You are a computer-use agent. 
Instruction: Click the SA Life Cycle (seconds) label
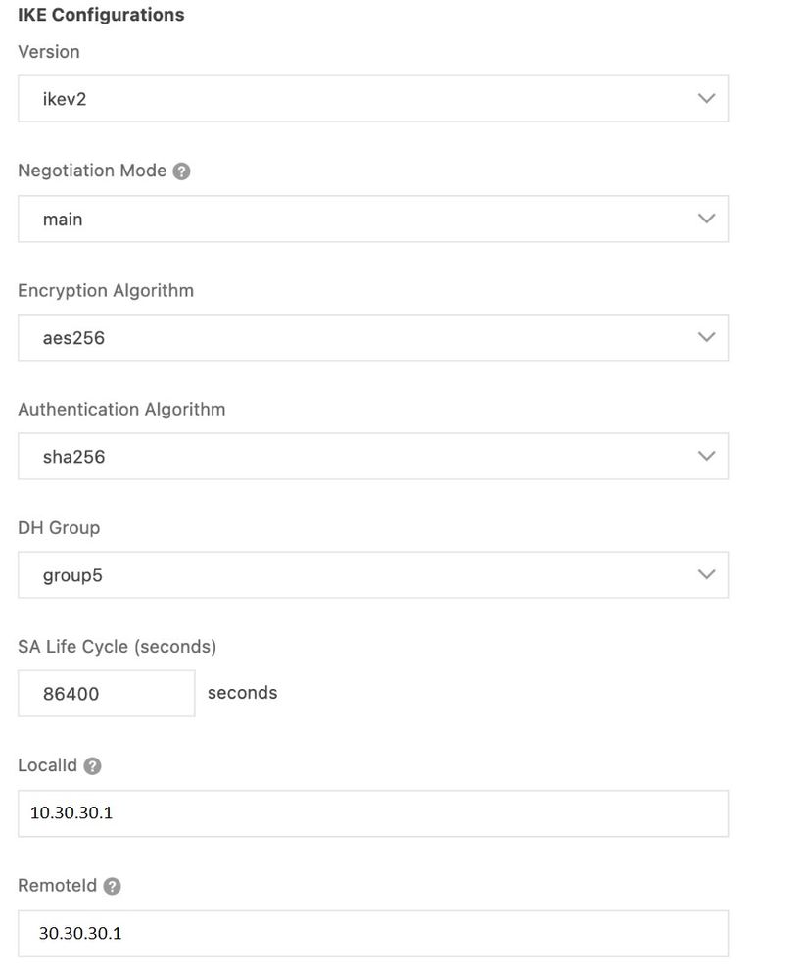(117, 647)
